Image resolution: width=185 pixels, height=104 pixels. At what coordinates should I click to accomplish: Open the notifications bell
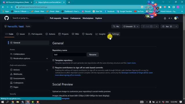coord(165,18)
